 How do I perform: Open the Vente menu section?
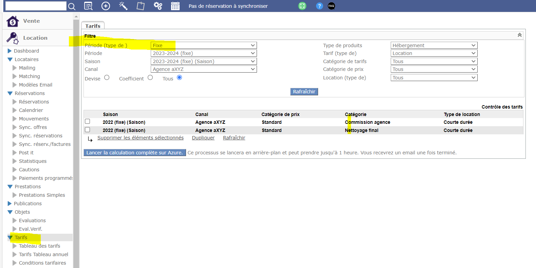[x=31, y=21]
